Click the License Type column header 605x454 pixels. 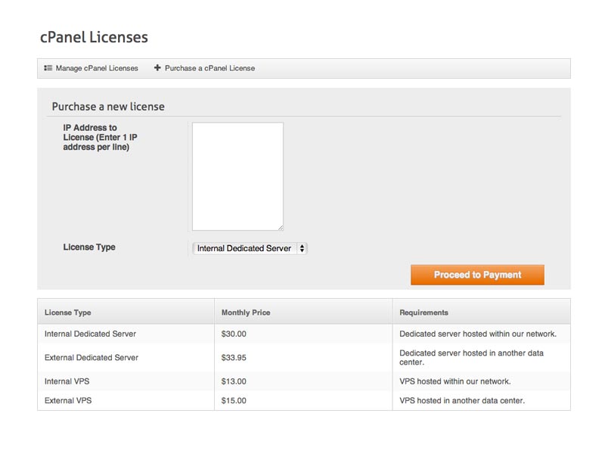point(126,312)
